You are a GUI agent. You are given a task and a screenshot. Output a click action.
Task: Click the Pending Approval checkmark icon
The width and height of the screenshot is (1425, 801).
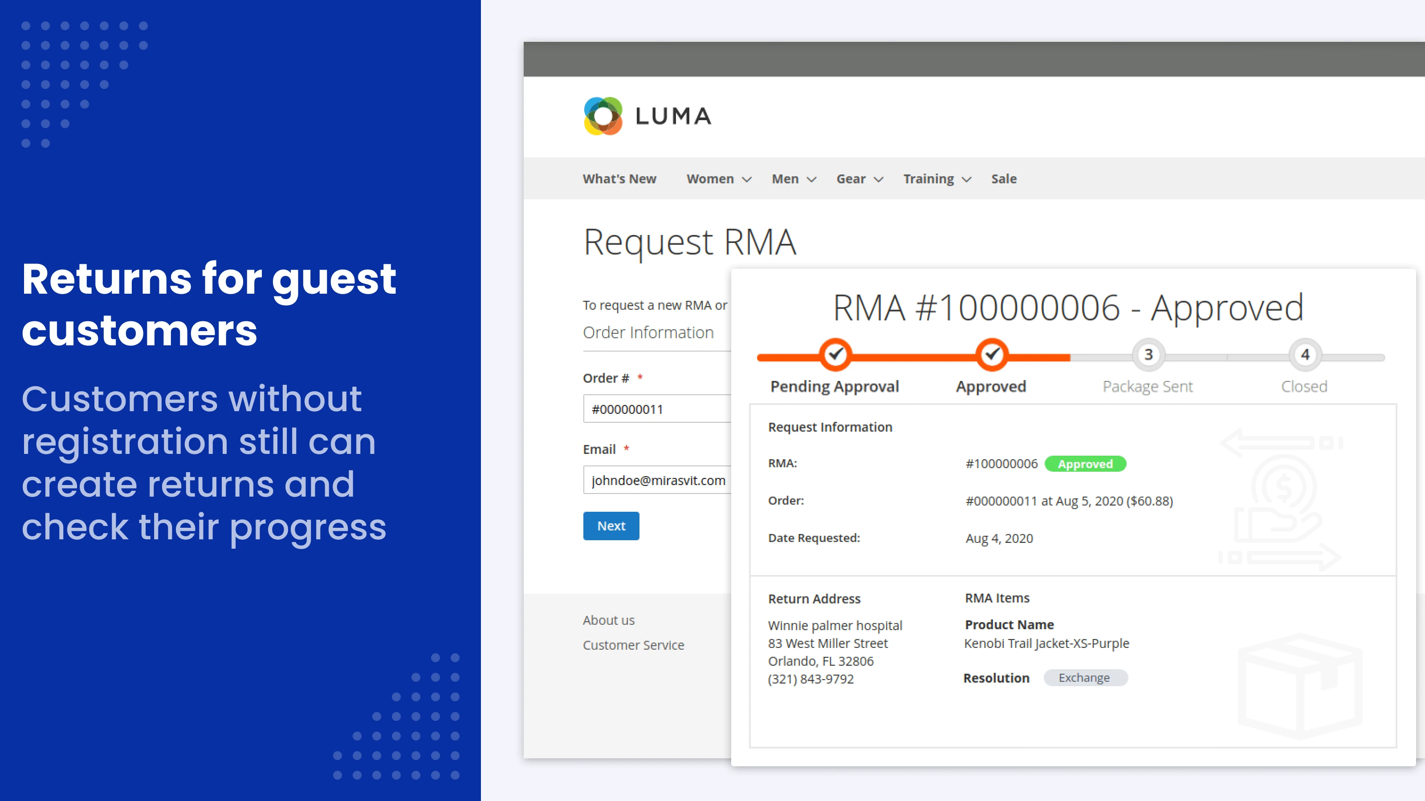coord(835,356)
